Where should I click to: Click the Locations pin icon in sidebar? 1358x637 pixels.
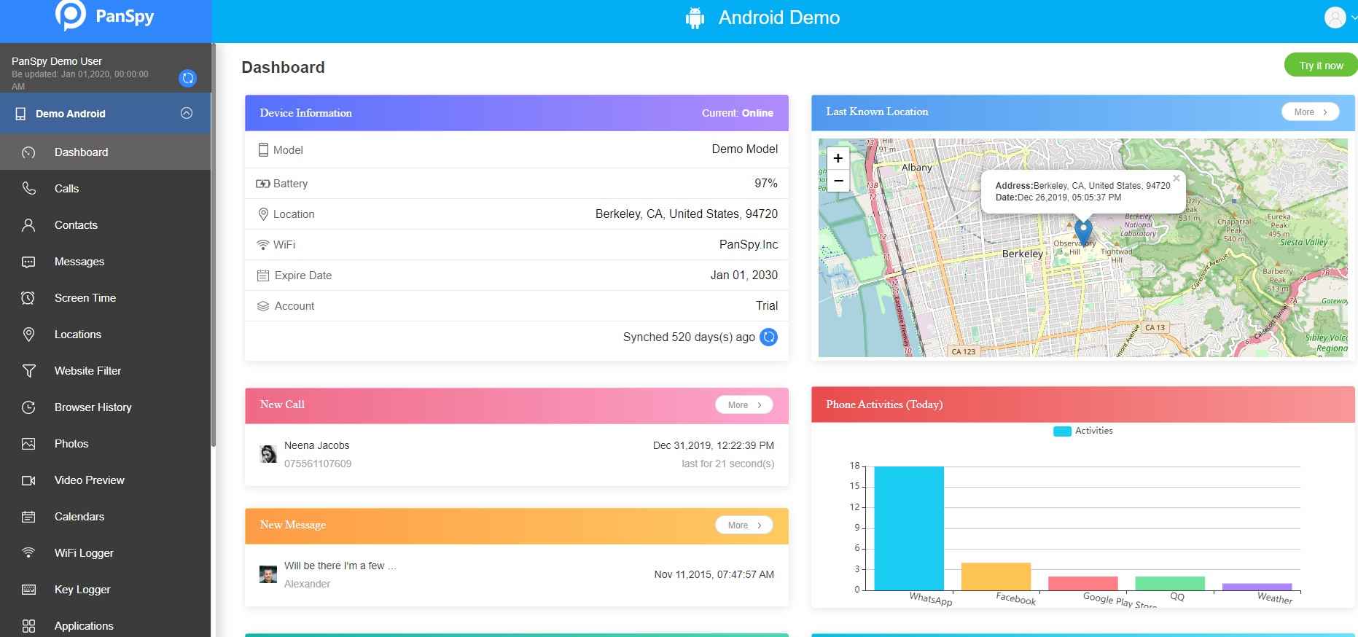click(x=28, y=335)
